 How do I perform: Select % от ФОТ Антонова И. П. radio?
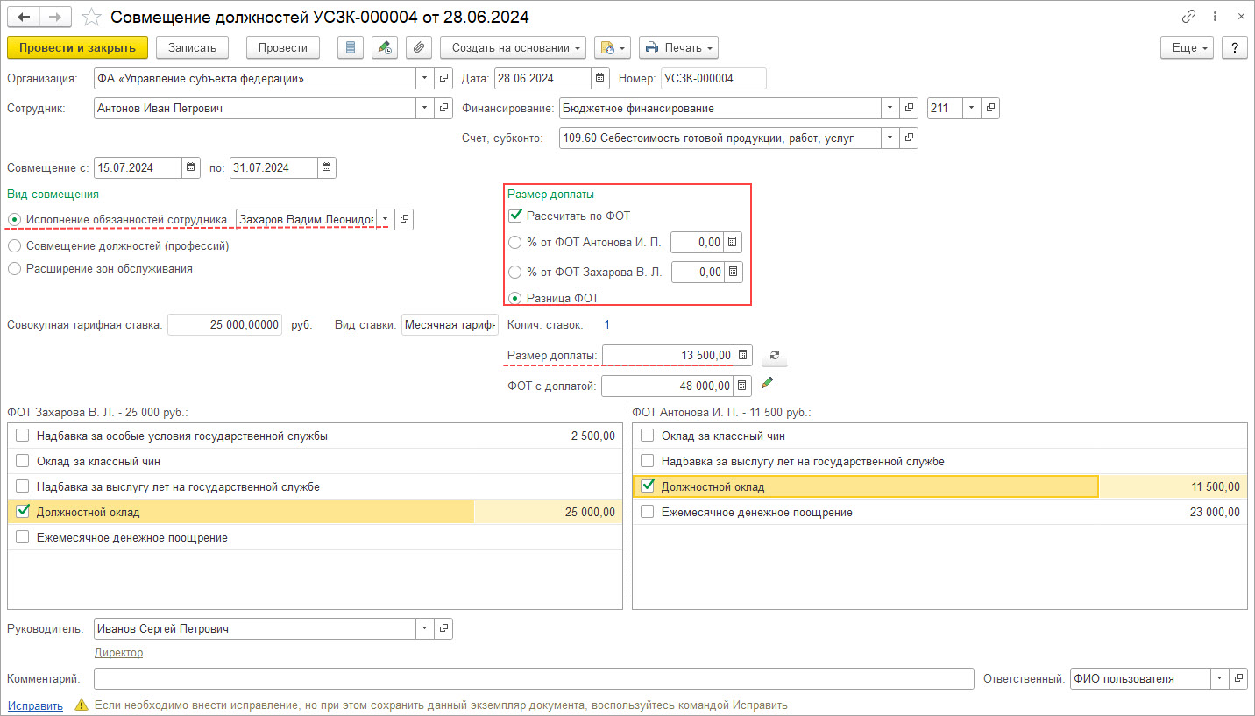click(x=515, y=243)
